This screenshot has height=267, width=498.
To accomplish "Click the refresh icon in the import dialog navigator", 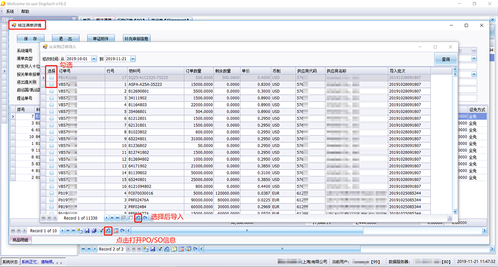I will coord(145,218).
